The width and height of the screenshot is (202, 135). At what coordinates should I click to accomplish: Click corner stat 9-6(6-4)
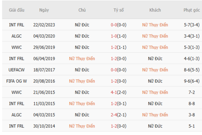[x=191, y=81]
